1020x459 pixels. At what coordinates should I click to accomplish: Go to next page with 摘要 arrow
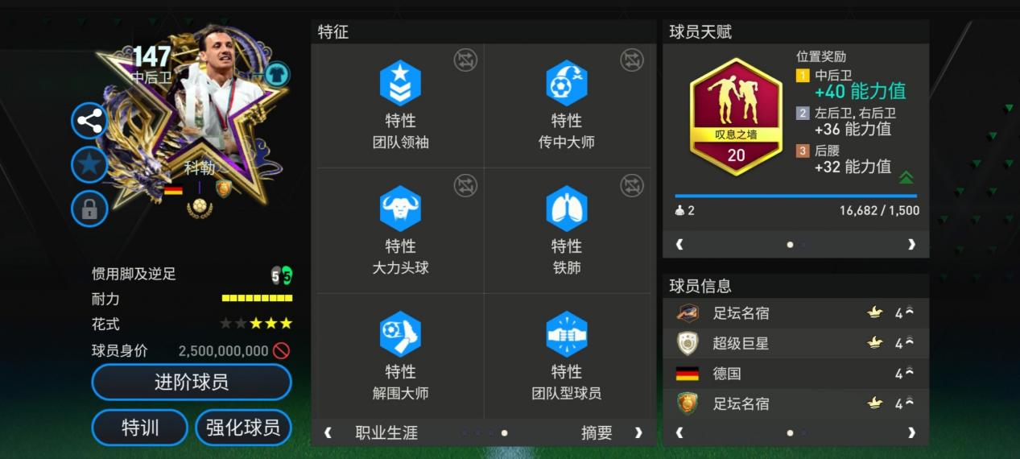638,432
